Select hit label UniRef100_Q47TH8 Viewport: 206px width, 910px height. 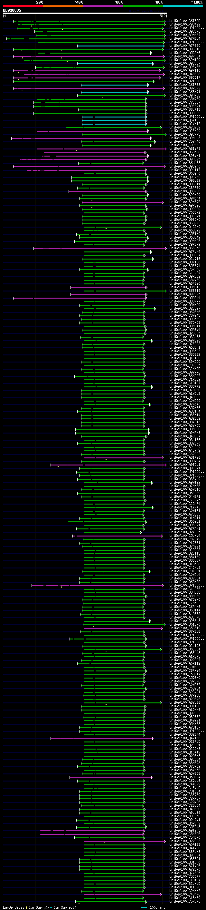click(185, 738)
